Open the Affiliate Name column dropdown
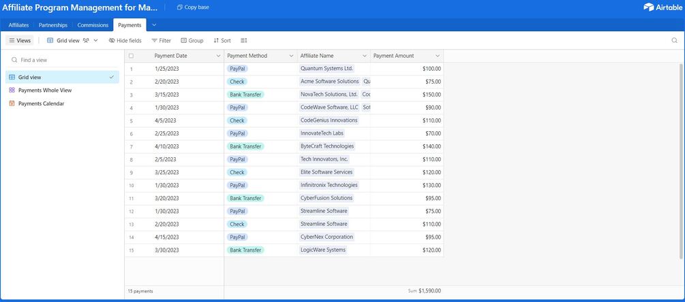 click(x=365, y=56)
